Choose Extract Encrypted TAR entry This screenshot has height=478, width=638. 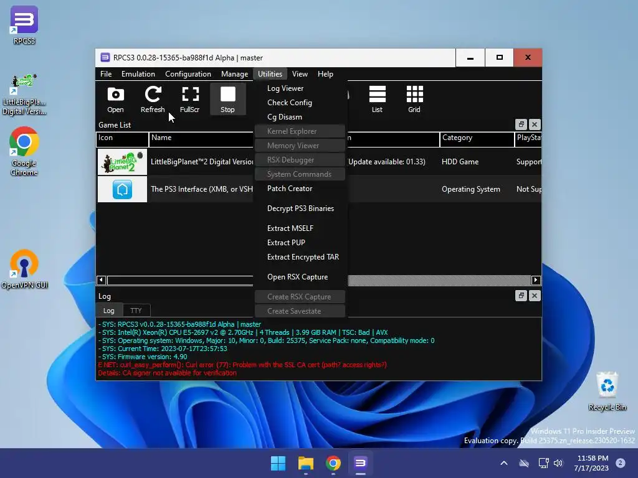pyautogui.click(x=300, y=257)
